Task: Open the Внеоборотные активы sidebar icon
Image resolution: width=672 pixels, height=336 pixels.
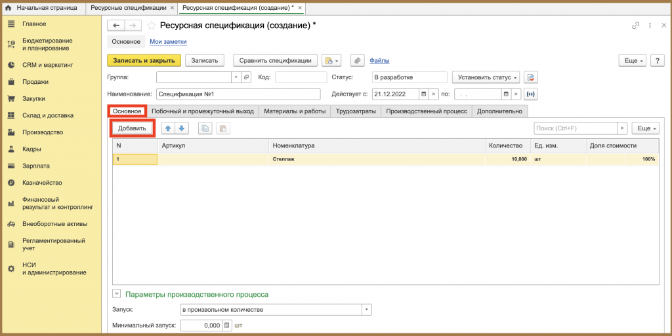Action: tap(12, 224)
